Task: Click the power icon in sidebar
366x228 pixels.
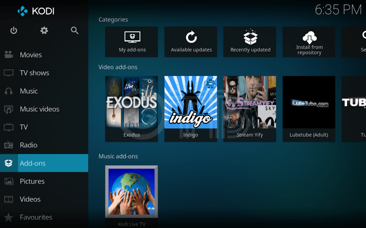Action: pos(13,30)
